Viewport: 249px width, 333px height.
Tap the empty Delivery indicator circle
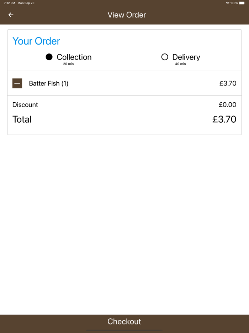pyautogui.click(x=165, y=57)
